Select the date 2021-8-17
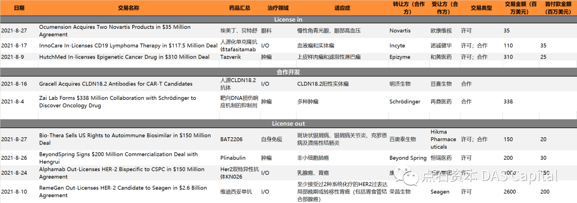Screen dimensions: 577x203 point(14,46)
